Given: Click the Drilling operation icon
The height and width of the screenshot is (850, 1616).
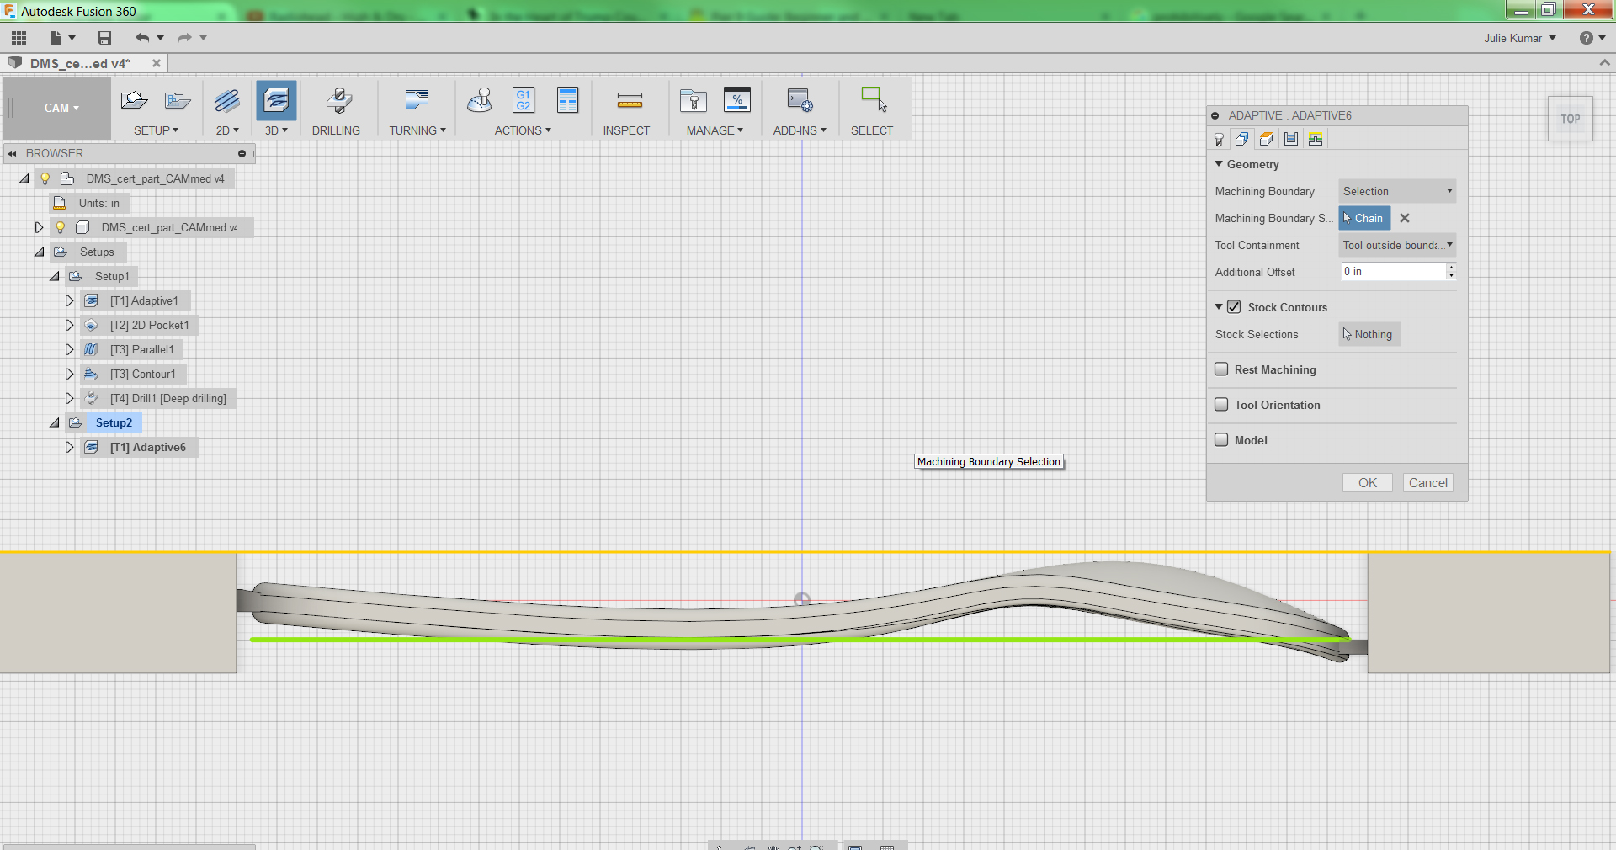Looking at the screenshot, I should tap(338, 101).
